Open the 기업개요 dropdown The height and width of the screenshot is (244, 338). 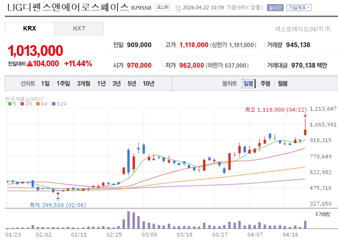299,8
